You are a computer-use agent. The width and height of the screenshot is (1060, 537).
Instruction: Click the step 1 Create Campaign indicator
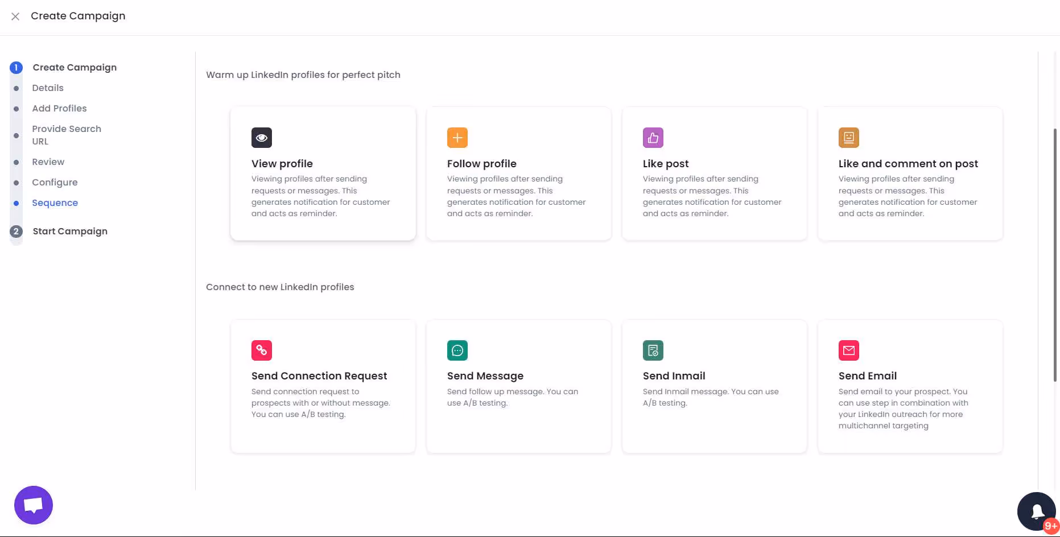tap(16, 67)
